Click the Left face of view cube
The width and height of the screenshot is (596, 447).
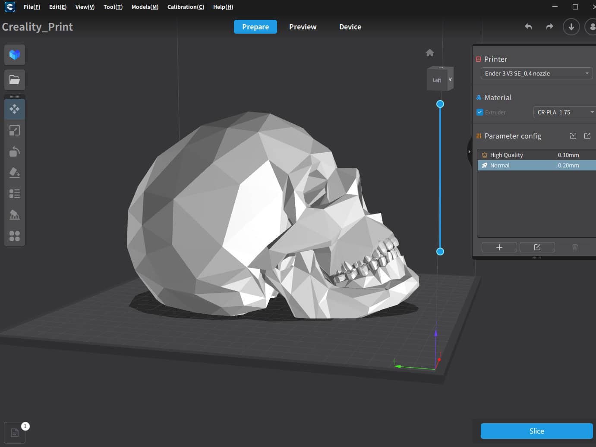[437, 80]
